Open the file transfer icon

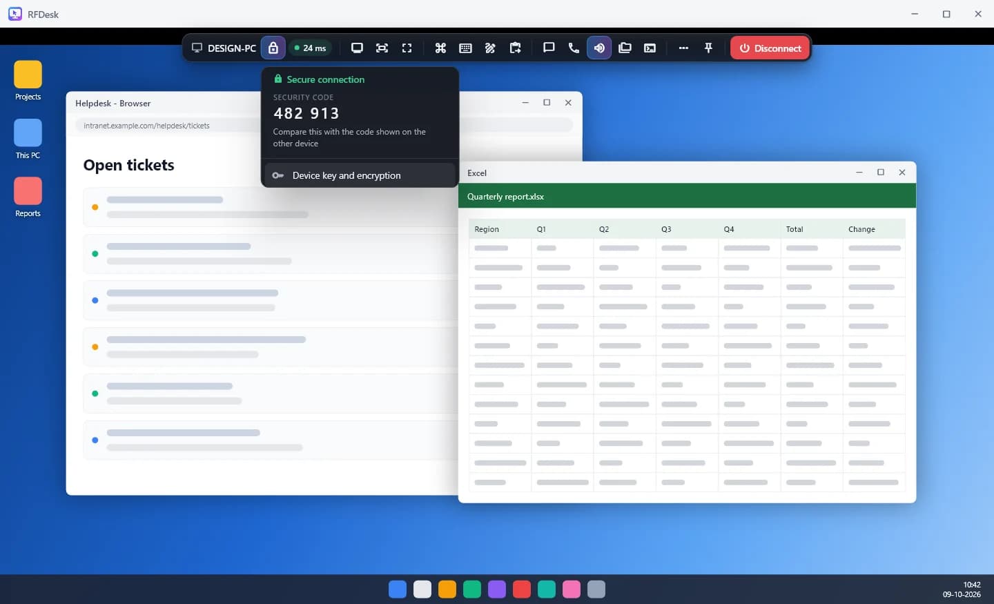pos(625,48)
